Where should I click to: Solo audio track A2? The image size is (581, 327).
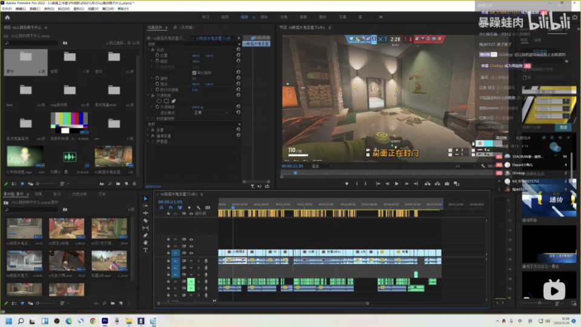pyautogui.click(x=199, y=268)
